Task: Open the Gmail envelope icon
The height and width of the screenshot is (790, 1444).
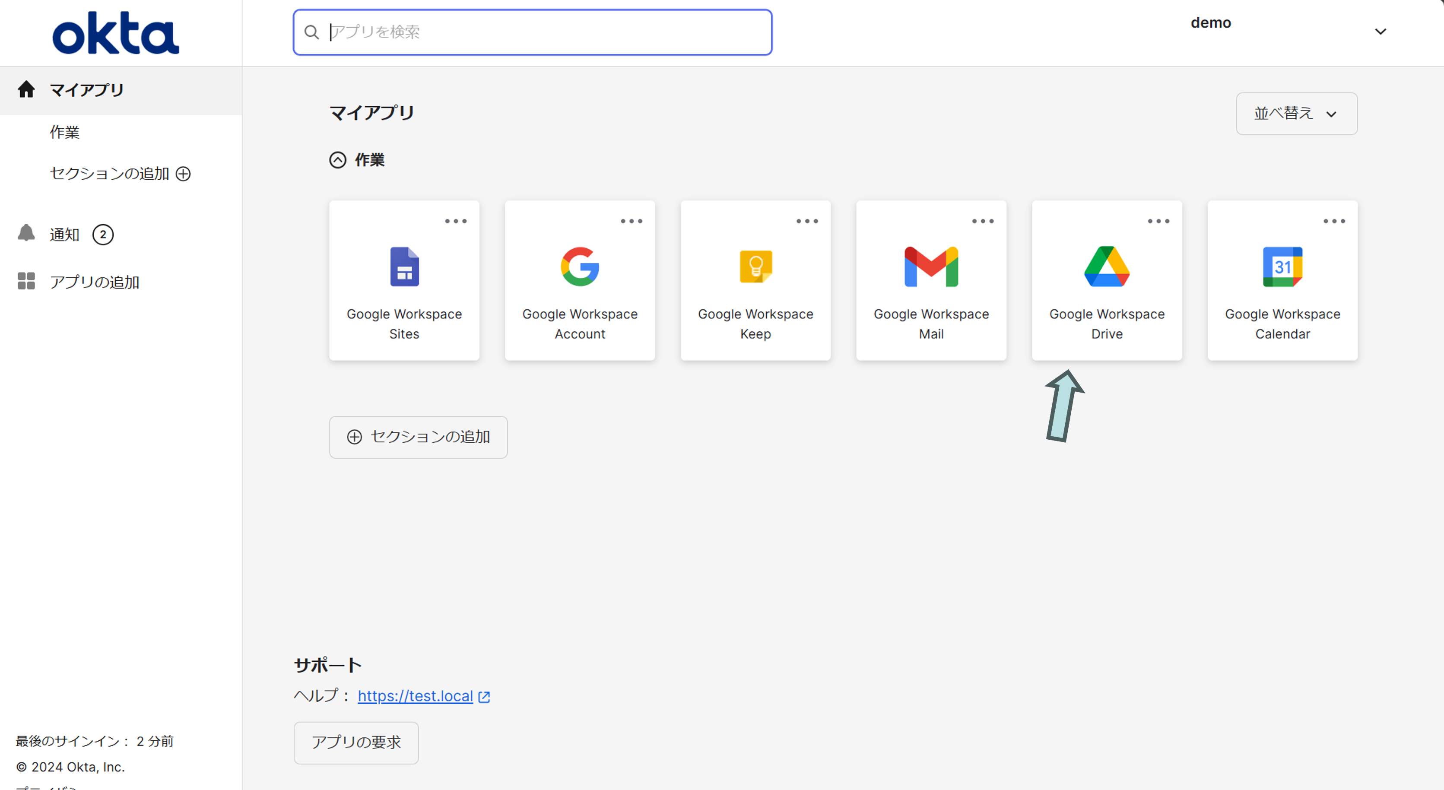Action: pos(931,267)
